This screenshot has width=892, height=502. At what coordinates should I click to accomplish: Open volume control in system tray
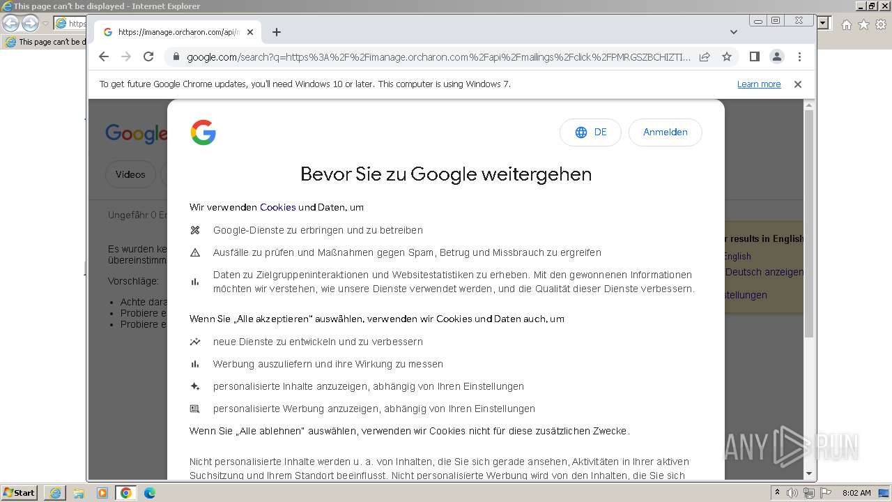click(792, 493)
